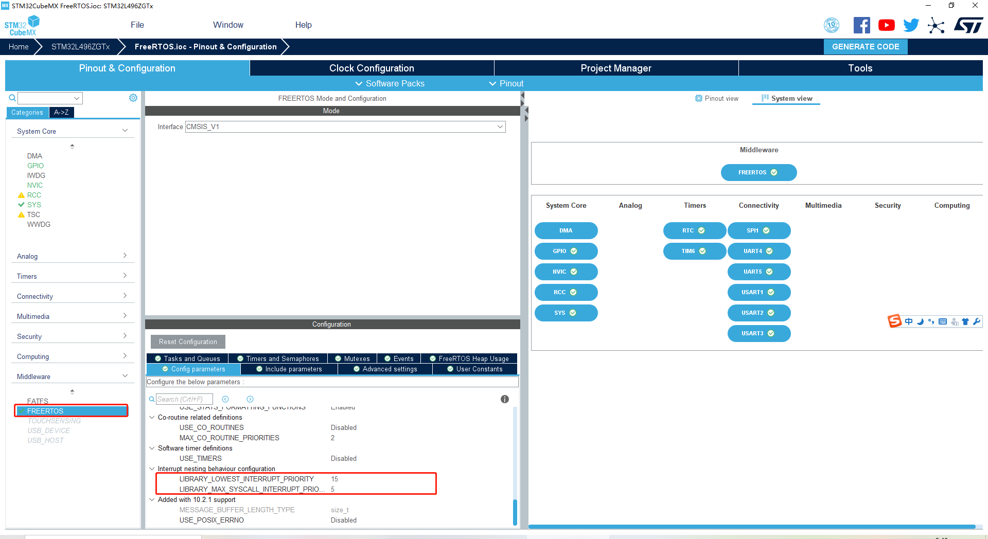Image resolution: width=988 pixels, height=539 pixels.
Task: Click the Pinout view chip icon
Action: [x=698, y=98]
